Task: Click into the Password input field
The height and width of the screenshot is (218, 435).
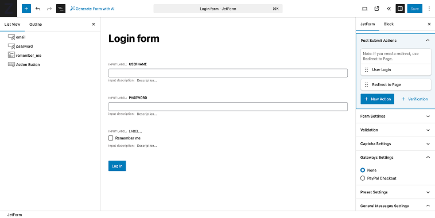Action: [x=228, y=107]
